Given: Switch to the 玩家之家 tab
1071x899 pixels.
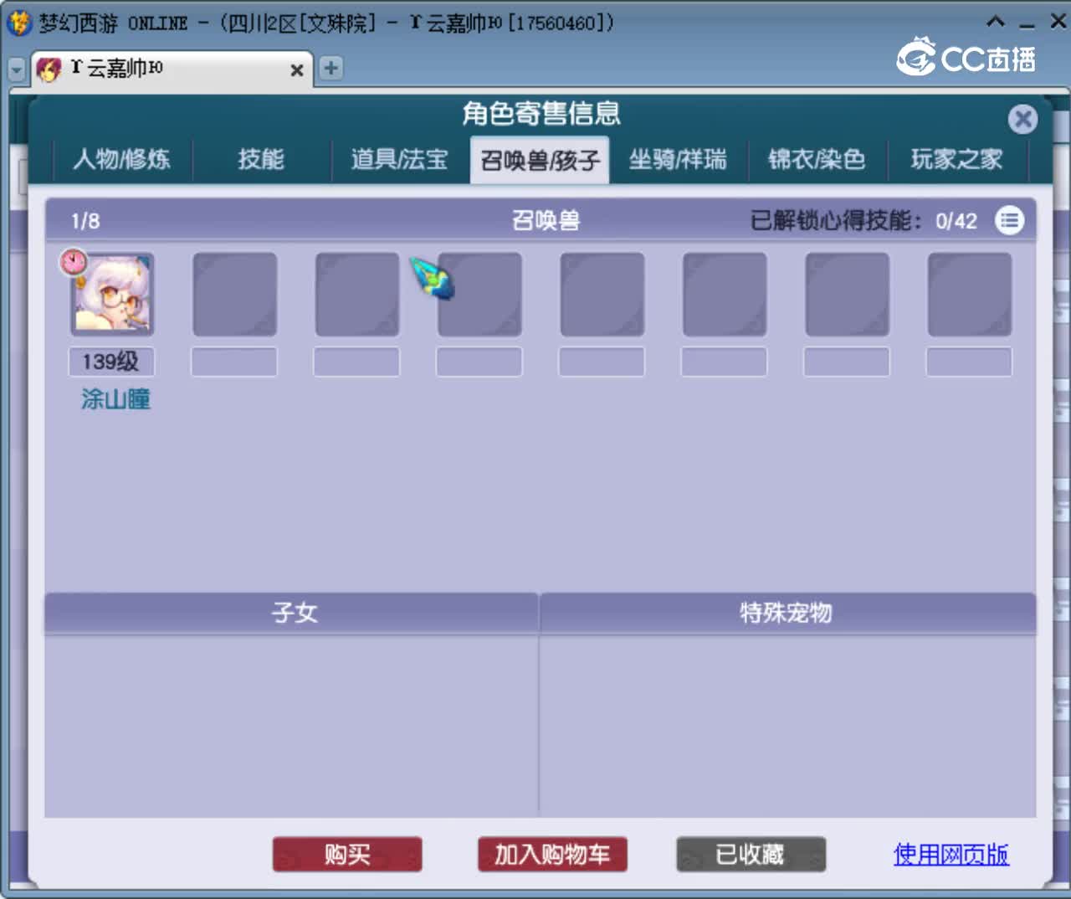Looking at the screenshot, I should (956, 159).
